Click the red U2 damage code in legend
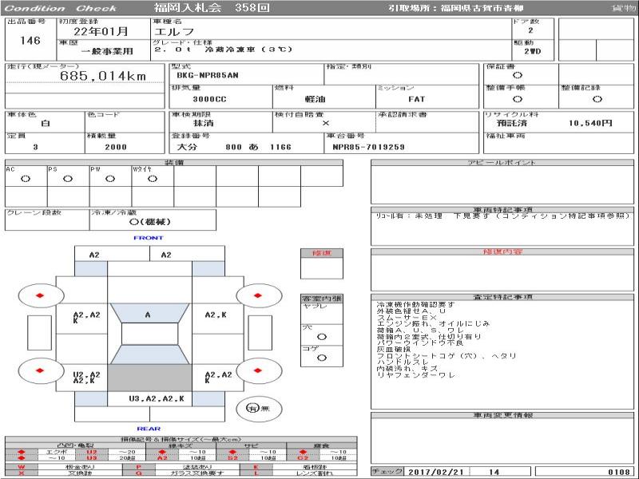The width and height of the screenshot is (639, 479). coord(91,451)
